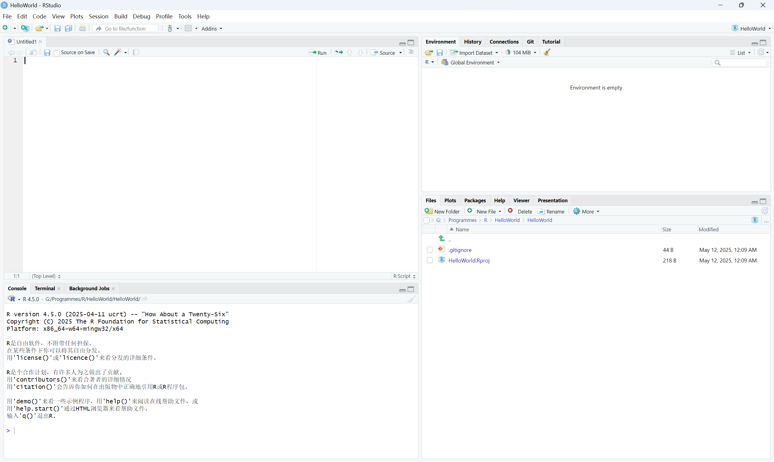Expand Import Dataset dropdown

pyautogui.click(x=474, y=53)
